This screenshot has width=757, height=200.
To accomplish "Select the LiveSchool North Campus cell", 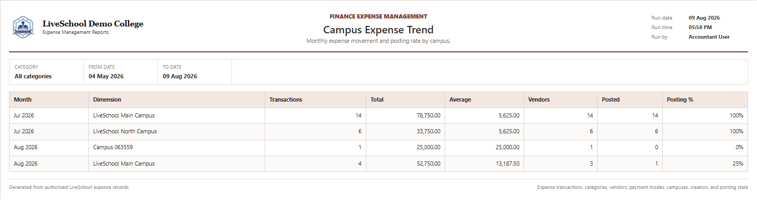I will tap(177, 131).
